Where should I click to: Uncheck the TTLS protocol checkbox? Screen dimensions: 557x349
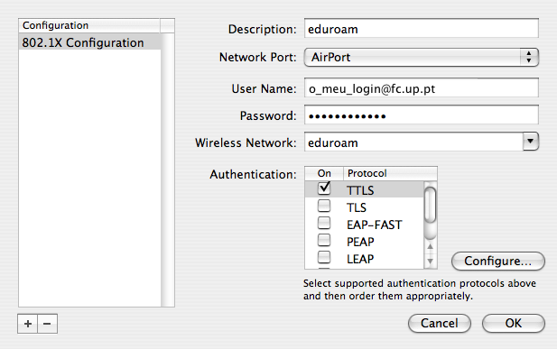click(x=324, y=188)
